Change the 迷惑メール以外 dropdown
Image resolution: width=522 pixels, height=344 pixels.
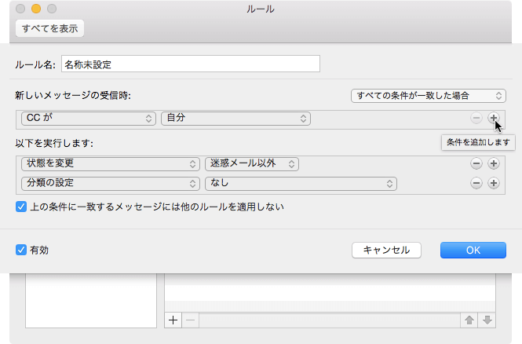251,163
